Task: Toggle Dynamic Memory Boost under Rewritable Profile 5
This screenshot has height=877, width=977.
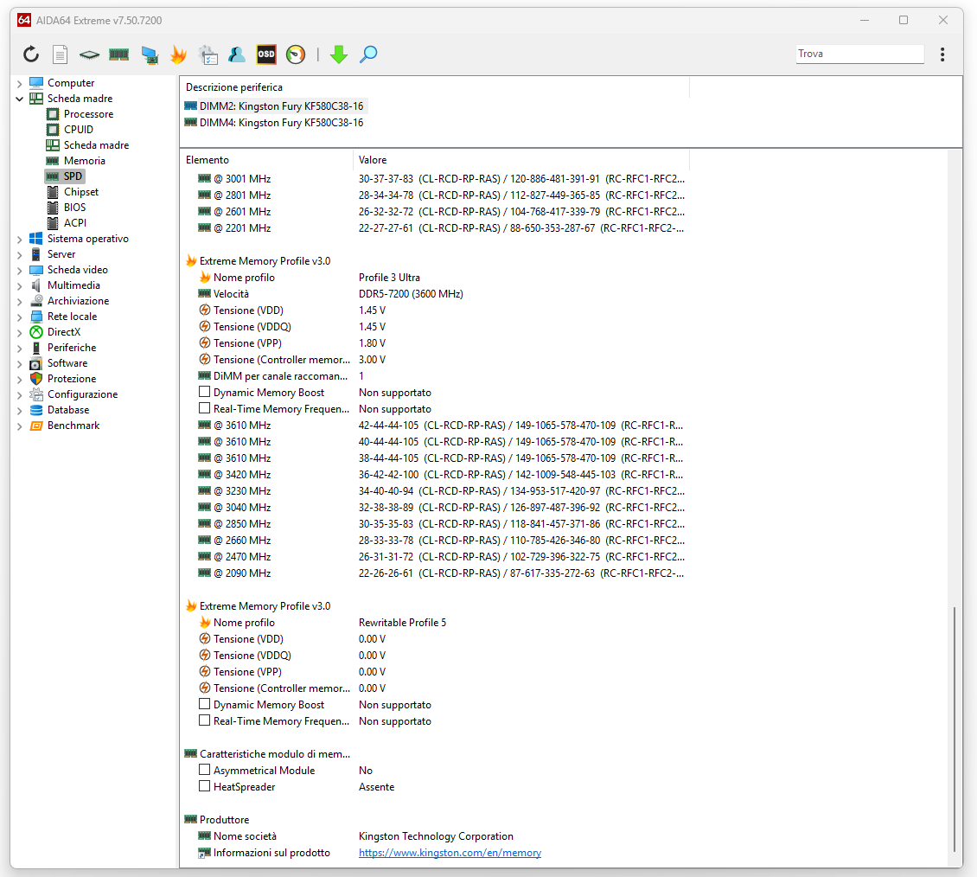Action: [x=204, y=704]
